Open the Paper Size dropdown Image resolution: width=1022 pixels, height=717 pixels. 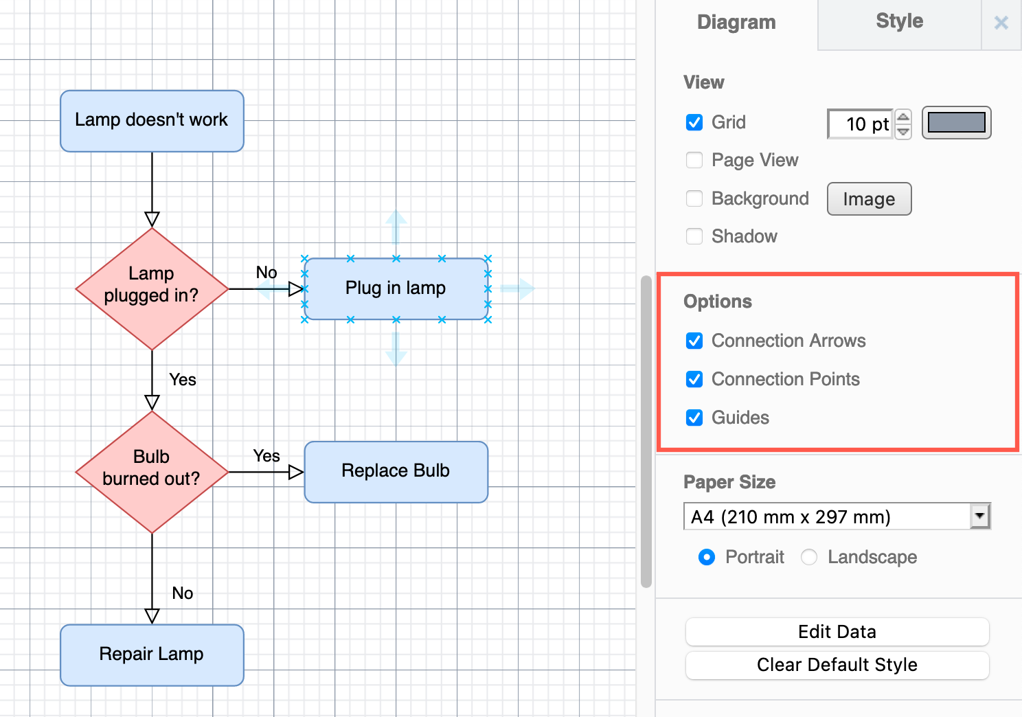(980, 516)
